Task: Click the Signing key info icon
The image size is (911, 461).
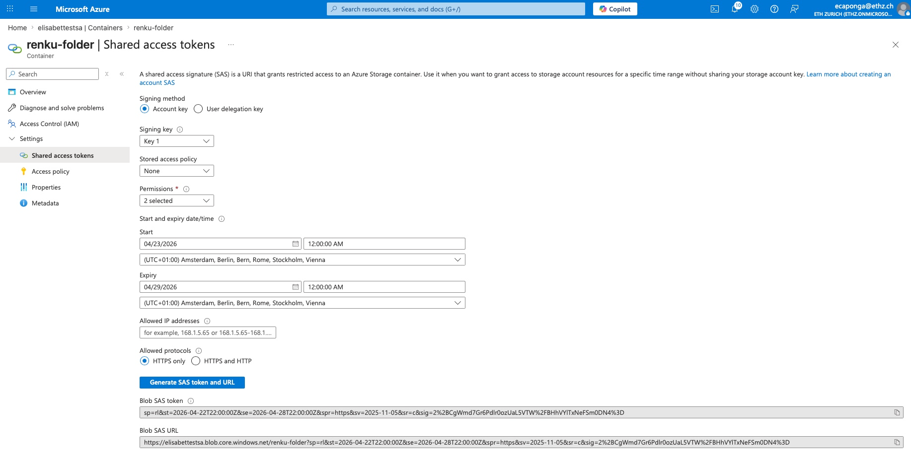Action: click(180, 130)
